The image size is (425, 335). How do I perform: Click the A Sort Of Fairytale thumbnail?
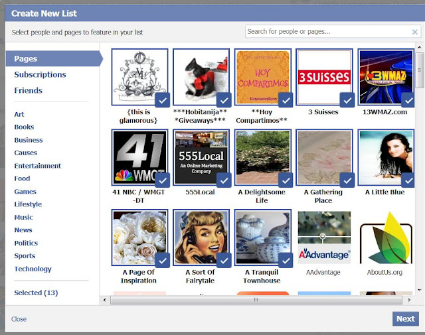(x=201, y=237)
